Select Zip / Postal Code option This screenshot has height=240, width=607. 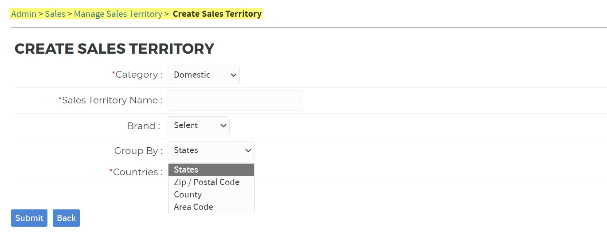[x=207, y=182]
